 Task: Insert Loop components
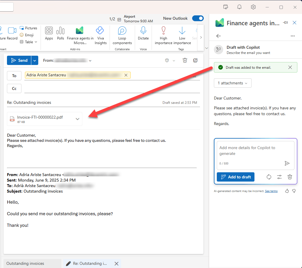click(x=122, y=35)
